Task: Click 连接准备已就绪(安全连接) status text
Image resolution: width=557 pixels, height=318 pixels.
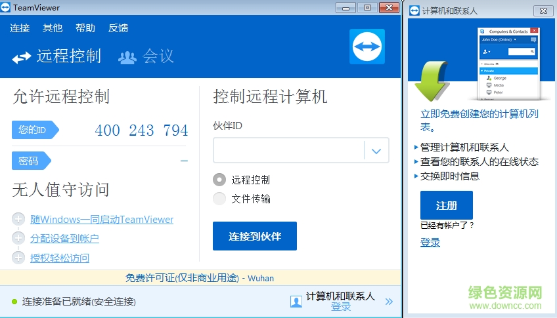Action: coord(79,302)
